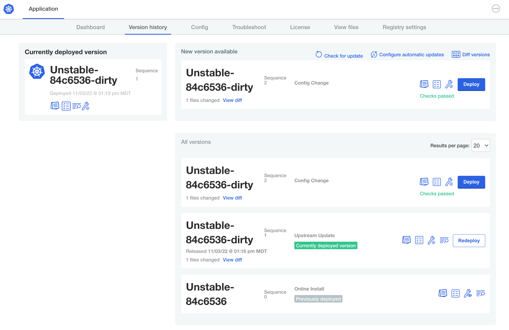The width and height of the screenshot is (509, 330).
Task: Change Results per page dropdown
Action: point(480,145)
